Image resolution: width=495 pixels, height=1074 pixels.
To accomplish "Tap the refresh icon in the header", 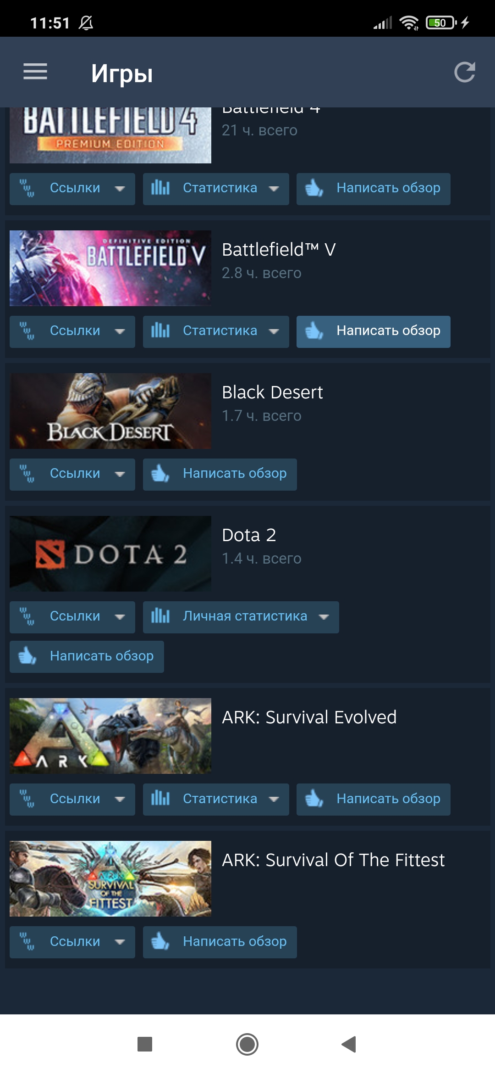I will coord(464,72).
